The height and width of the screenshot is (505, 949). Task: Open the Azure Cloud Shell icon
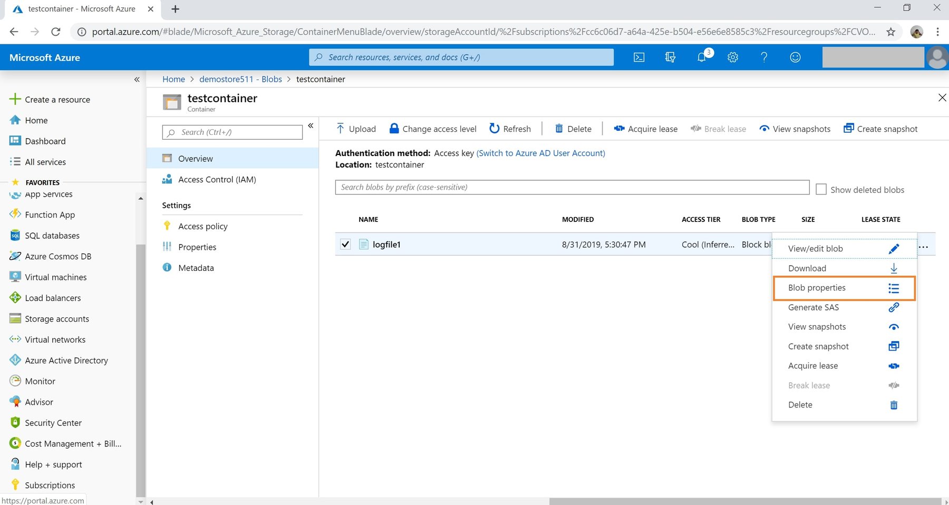pos(638,57)
